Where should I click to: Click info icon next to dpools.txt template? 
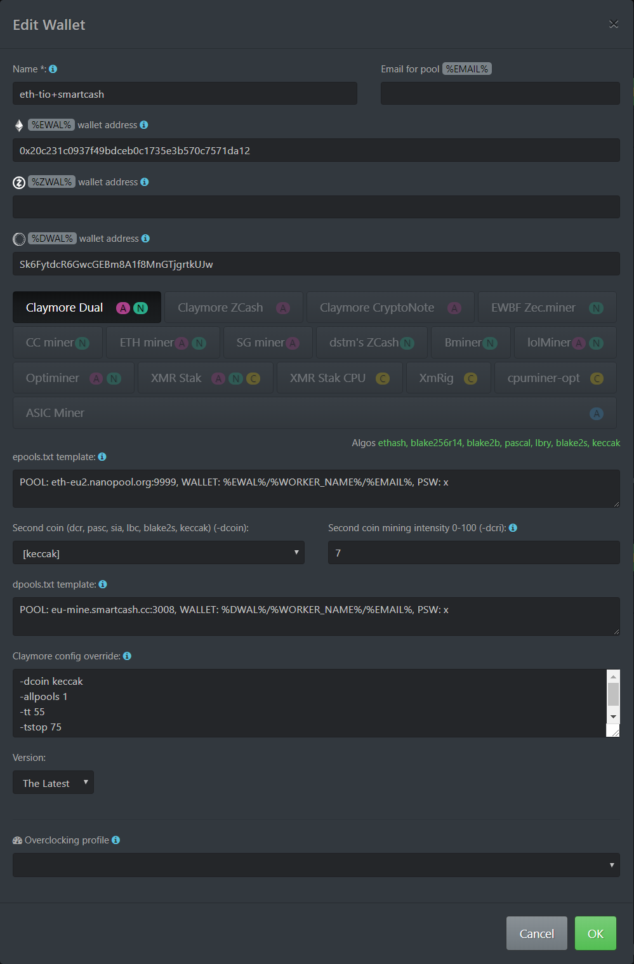point(103,584)
